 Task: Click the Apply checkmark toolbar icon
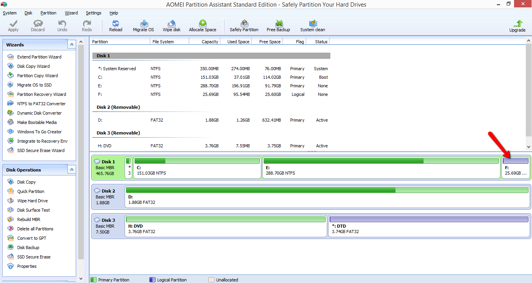pyautogui.click(x=13, y=23)
